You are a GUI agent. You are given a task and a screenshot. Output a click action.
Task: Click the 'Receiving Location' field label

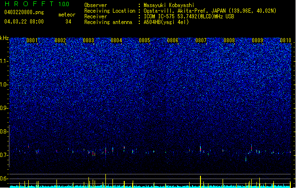click(x=110, y=11)
